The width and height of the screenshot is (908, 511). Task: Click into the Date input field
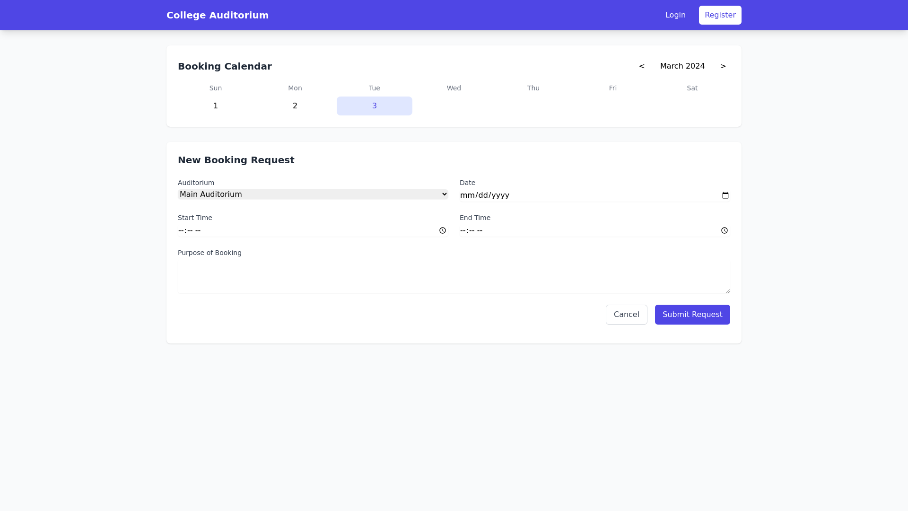click(567, 195)
